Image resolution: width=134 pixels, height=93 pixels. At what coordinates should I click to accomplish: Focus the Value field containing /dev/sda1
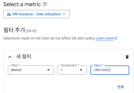[x=110, y=70]
